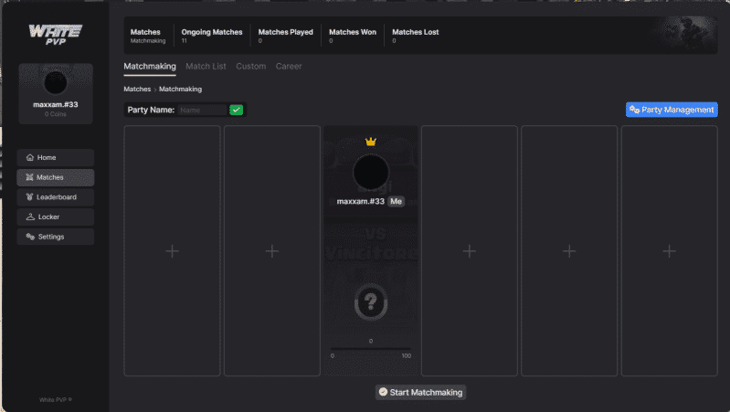This screenshot has height=412, width=730.
Task: Open the Locker section
Action: click(x=56, y=217)
